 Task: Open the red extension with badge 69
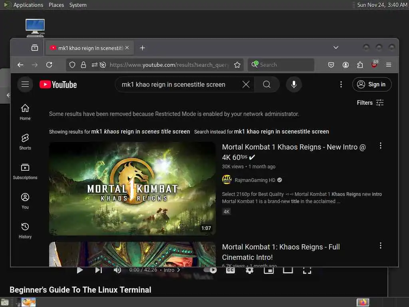[374, 64]
